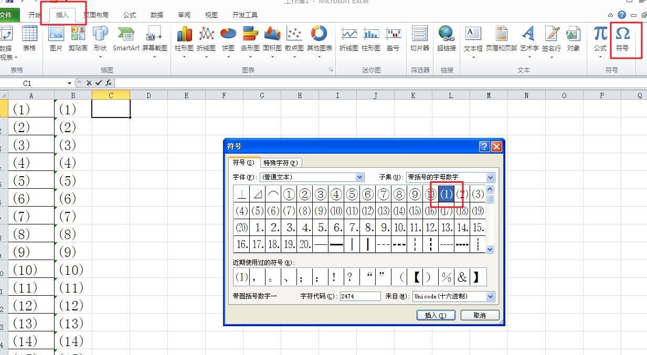
Task: Click column D header
Action: tap(149, 95)
